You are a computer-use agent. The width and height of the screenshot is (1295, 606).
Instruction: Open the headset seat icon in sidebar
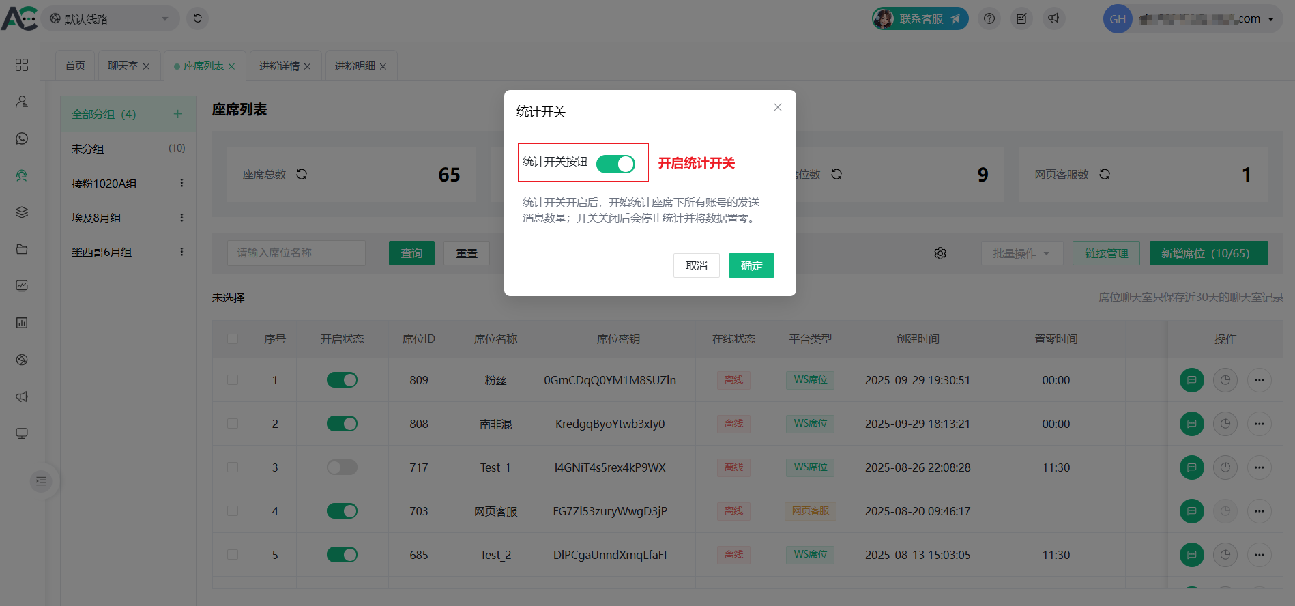click(x=22, y=175)
